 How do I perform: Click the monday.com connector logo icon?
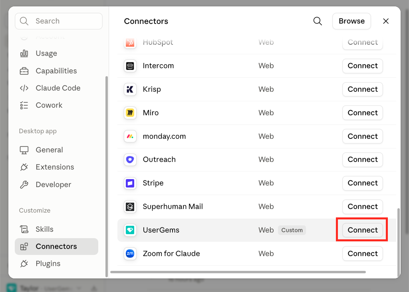[x=130, y=136]
